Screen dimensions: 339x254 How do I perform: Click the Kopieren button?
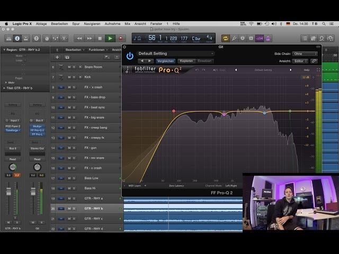coord(186,61)
